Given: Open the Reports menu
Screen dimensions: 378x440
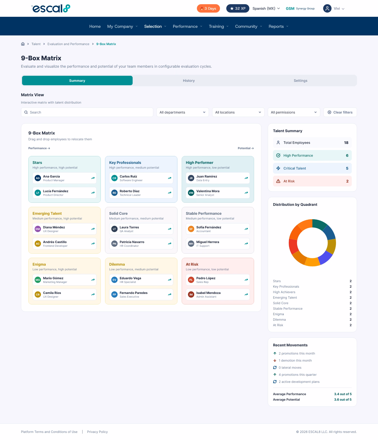Looking at the screenshot, I should tap(278, 26).
